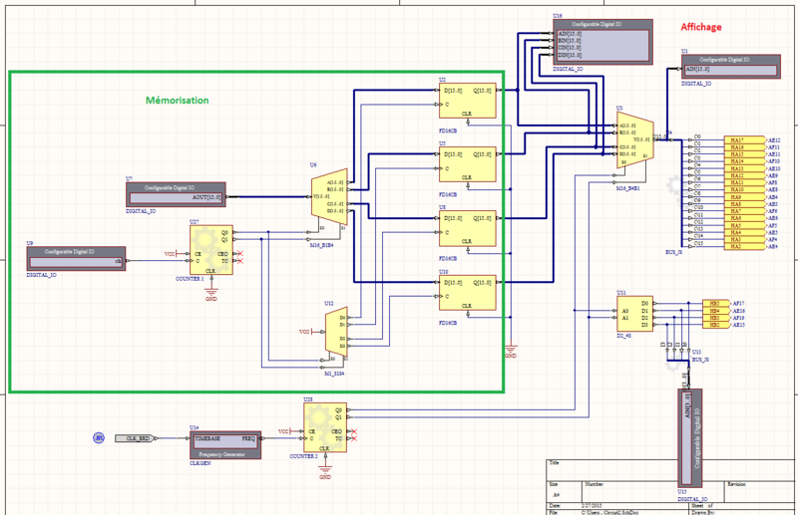Image resolution: width=798 pixels, height=515 pixels.
Task: Select the COUNTER2 component U28
Action: point(324,430)
